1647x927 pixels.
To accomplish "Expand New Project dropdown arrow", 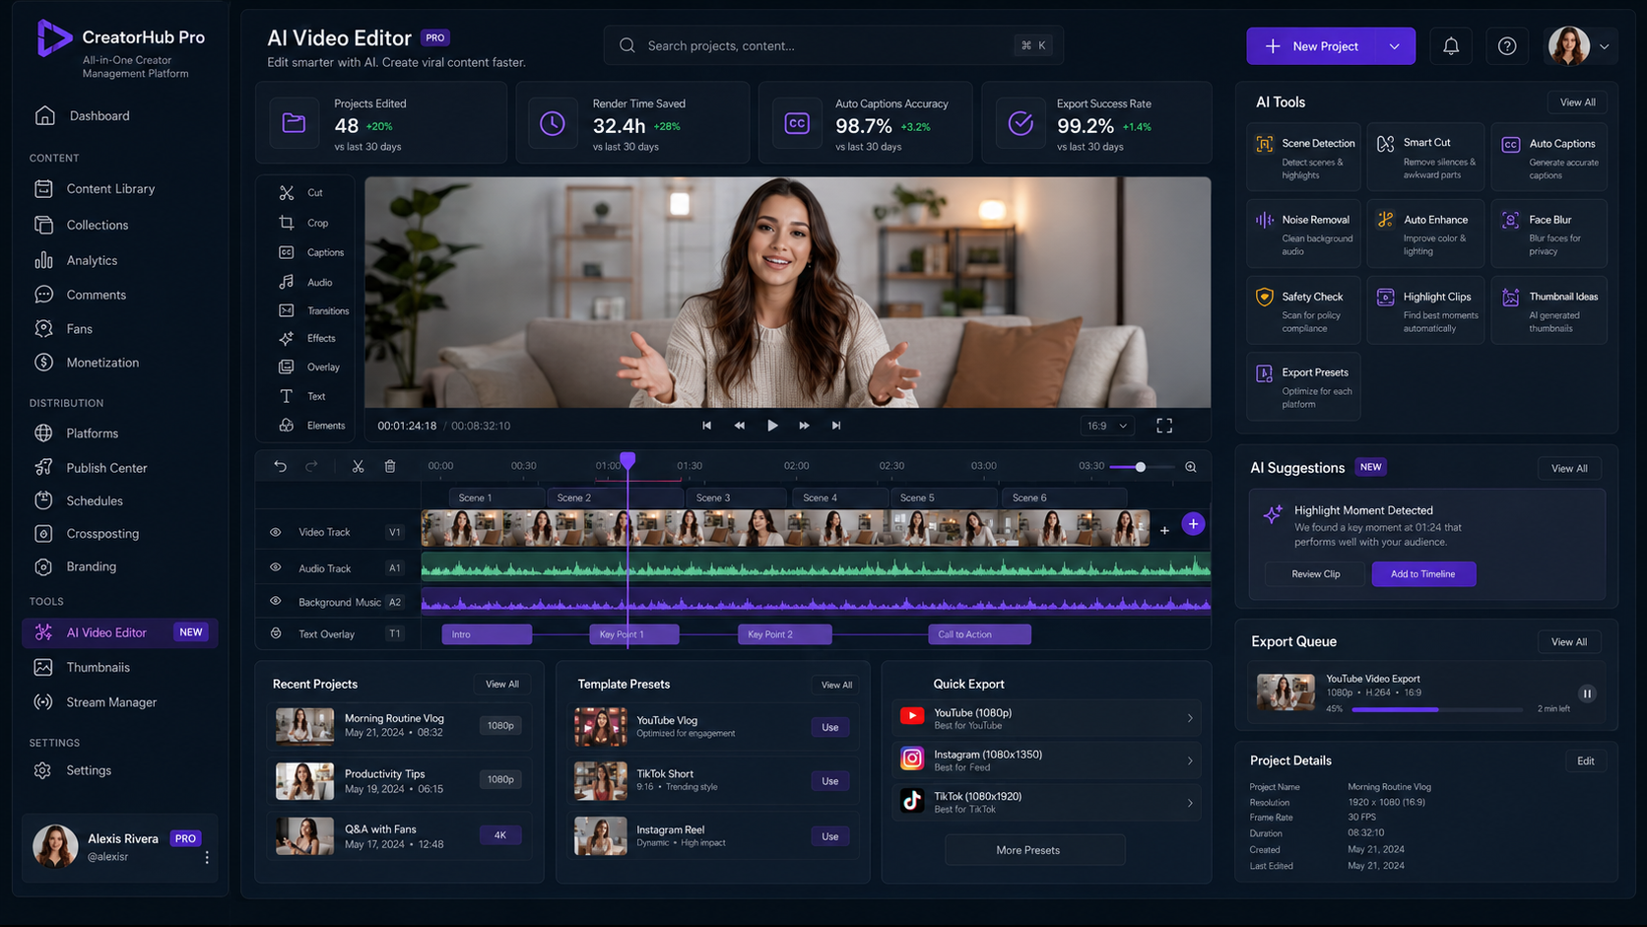I will point(1394,46).
